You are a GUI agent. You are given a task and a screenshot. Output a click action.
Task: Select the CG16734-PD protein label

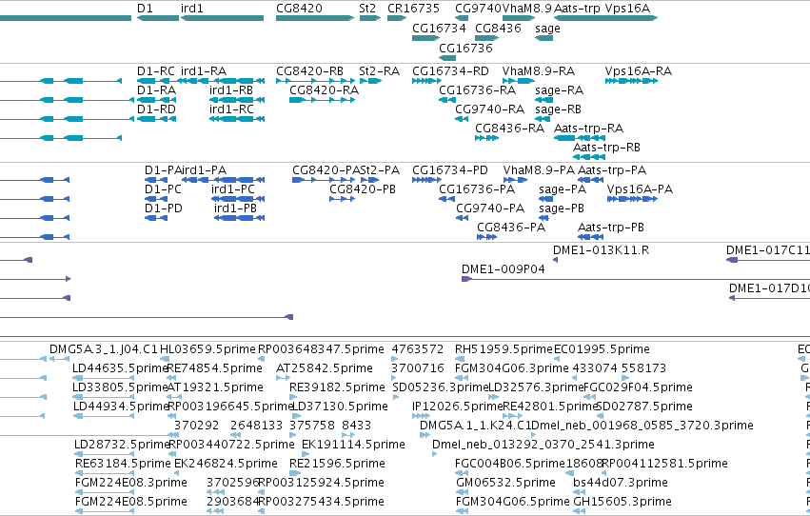pos(450,170)
